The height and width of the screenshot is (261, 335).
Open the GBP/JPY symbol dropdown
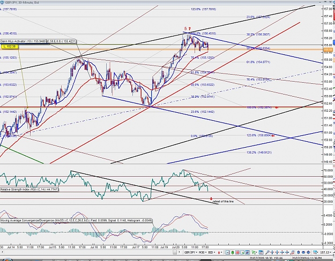point(191,252)
